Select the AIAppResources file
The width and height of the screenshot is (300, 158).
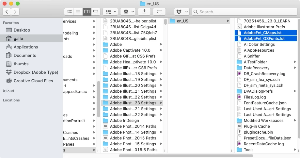point(266,50)
